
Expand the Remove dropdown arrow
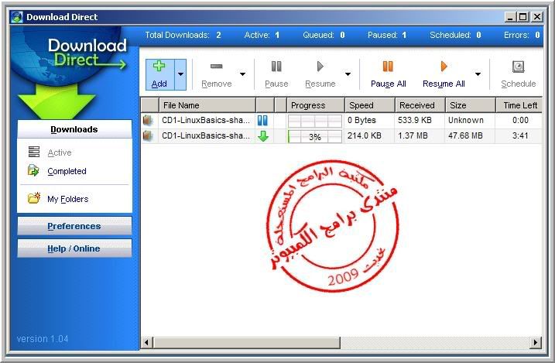point(242,74)
